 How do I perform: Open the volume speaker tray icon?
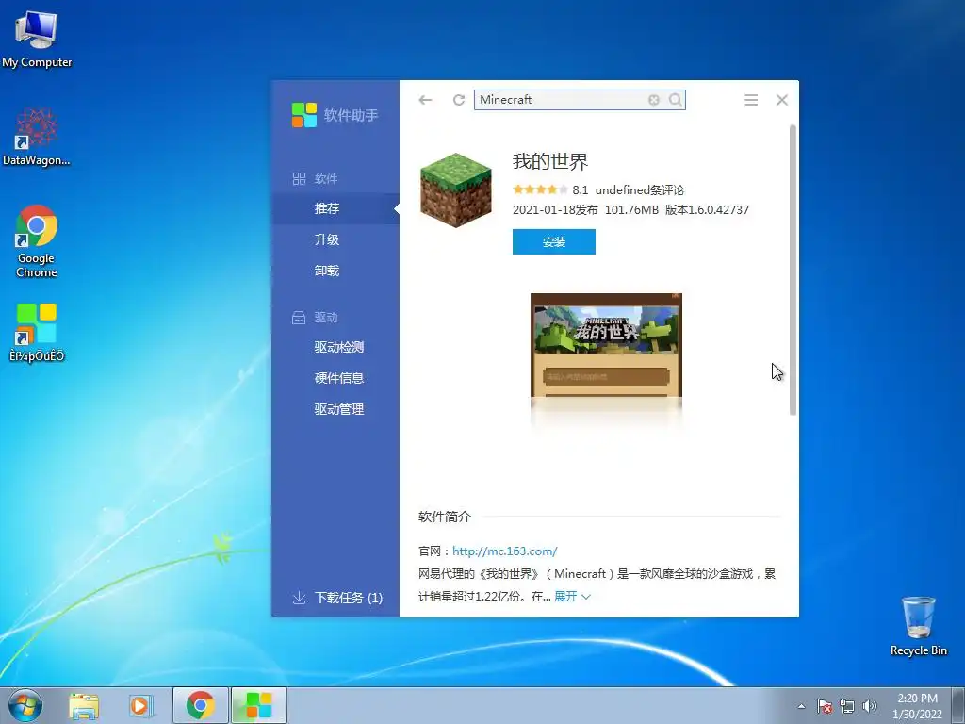click(x=870, y=706)
